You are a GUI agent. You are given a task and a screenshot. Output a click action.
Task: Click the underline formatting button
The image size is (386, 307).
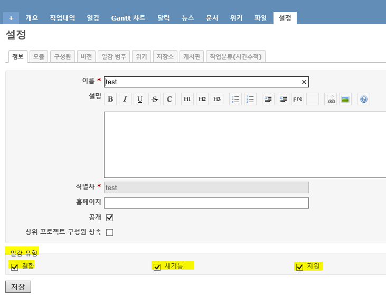[x=140, y=99]
